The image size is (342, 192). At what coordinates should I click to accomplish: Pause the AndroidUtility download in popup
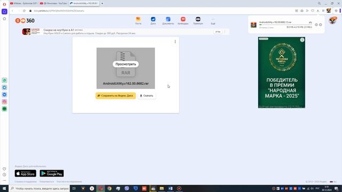(316, 25)
